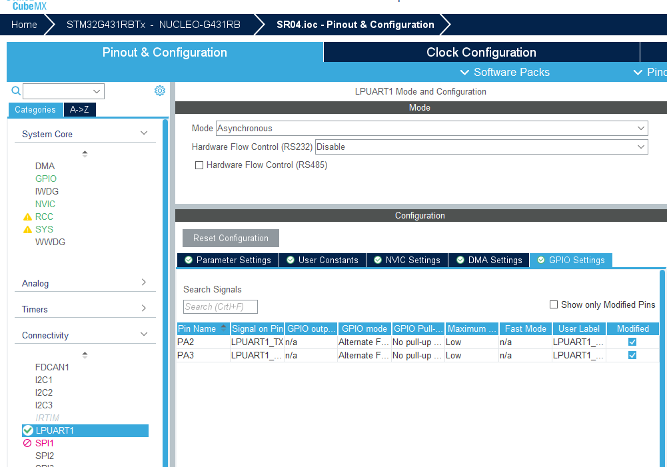Open the peripheral search combo box arrow
The height and width of the screenshot is (467, 667).
[x=97, y=91]
